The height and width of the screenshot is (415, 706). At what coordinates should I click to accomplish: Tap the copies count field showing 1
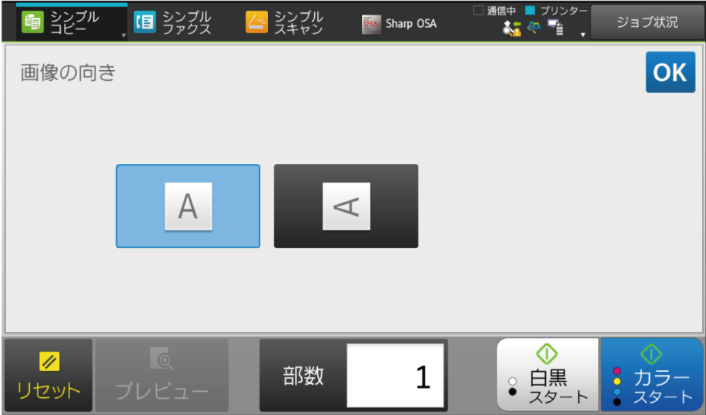pyautogui.click(x=395, y=376)
